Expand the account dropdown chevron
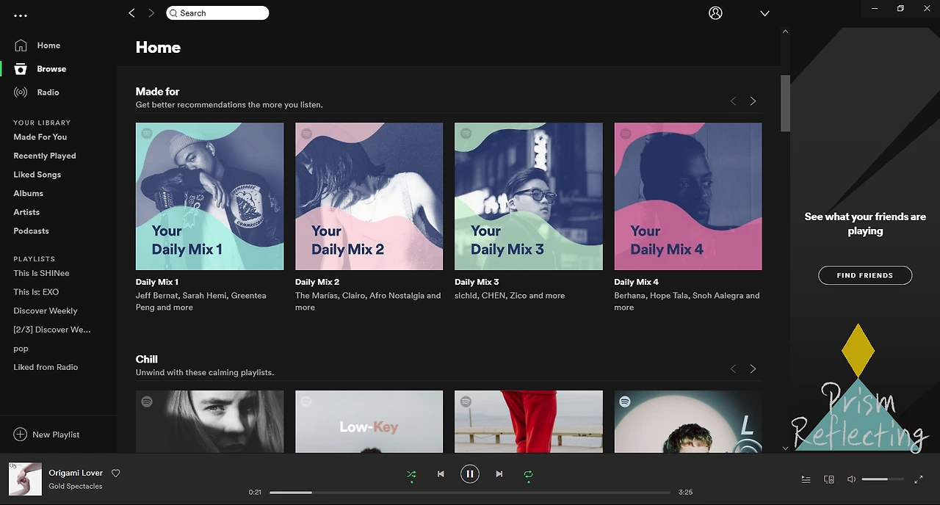The width and height of the screenshot is (940, 505). click(x=764, y=13)
